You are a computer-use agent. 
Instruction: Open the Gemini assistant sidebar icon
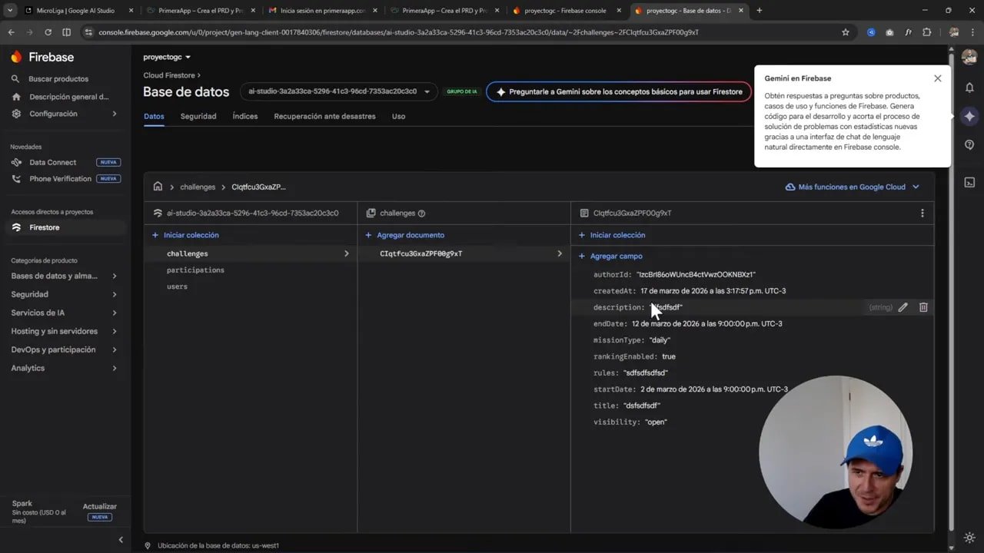click(969, 117)
